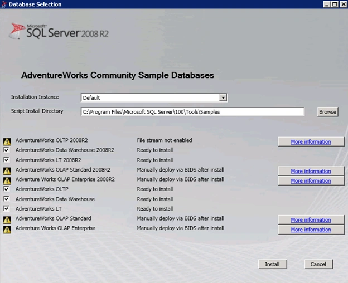Click warning icon for Adventure Works OLAP Enterprise 2008R2
This screenshot has height=283, width=348.
(7, 180)
